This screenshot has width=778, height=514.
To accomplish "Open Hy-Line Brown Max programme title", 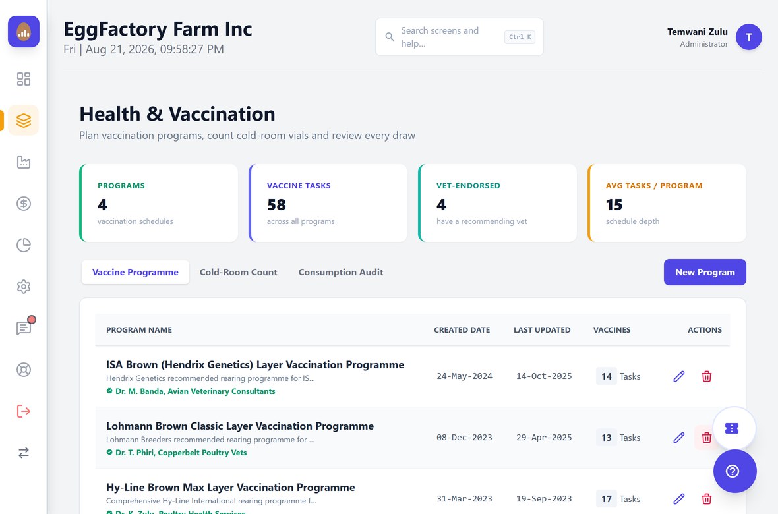I will (231, 487).
